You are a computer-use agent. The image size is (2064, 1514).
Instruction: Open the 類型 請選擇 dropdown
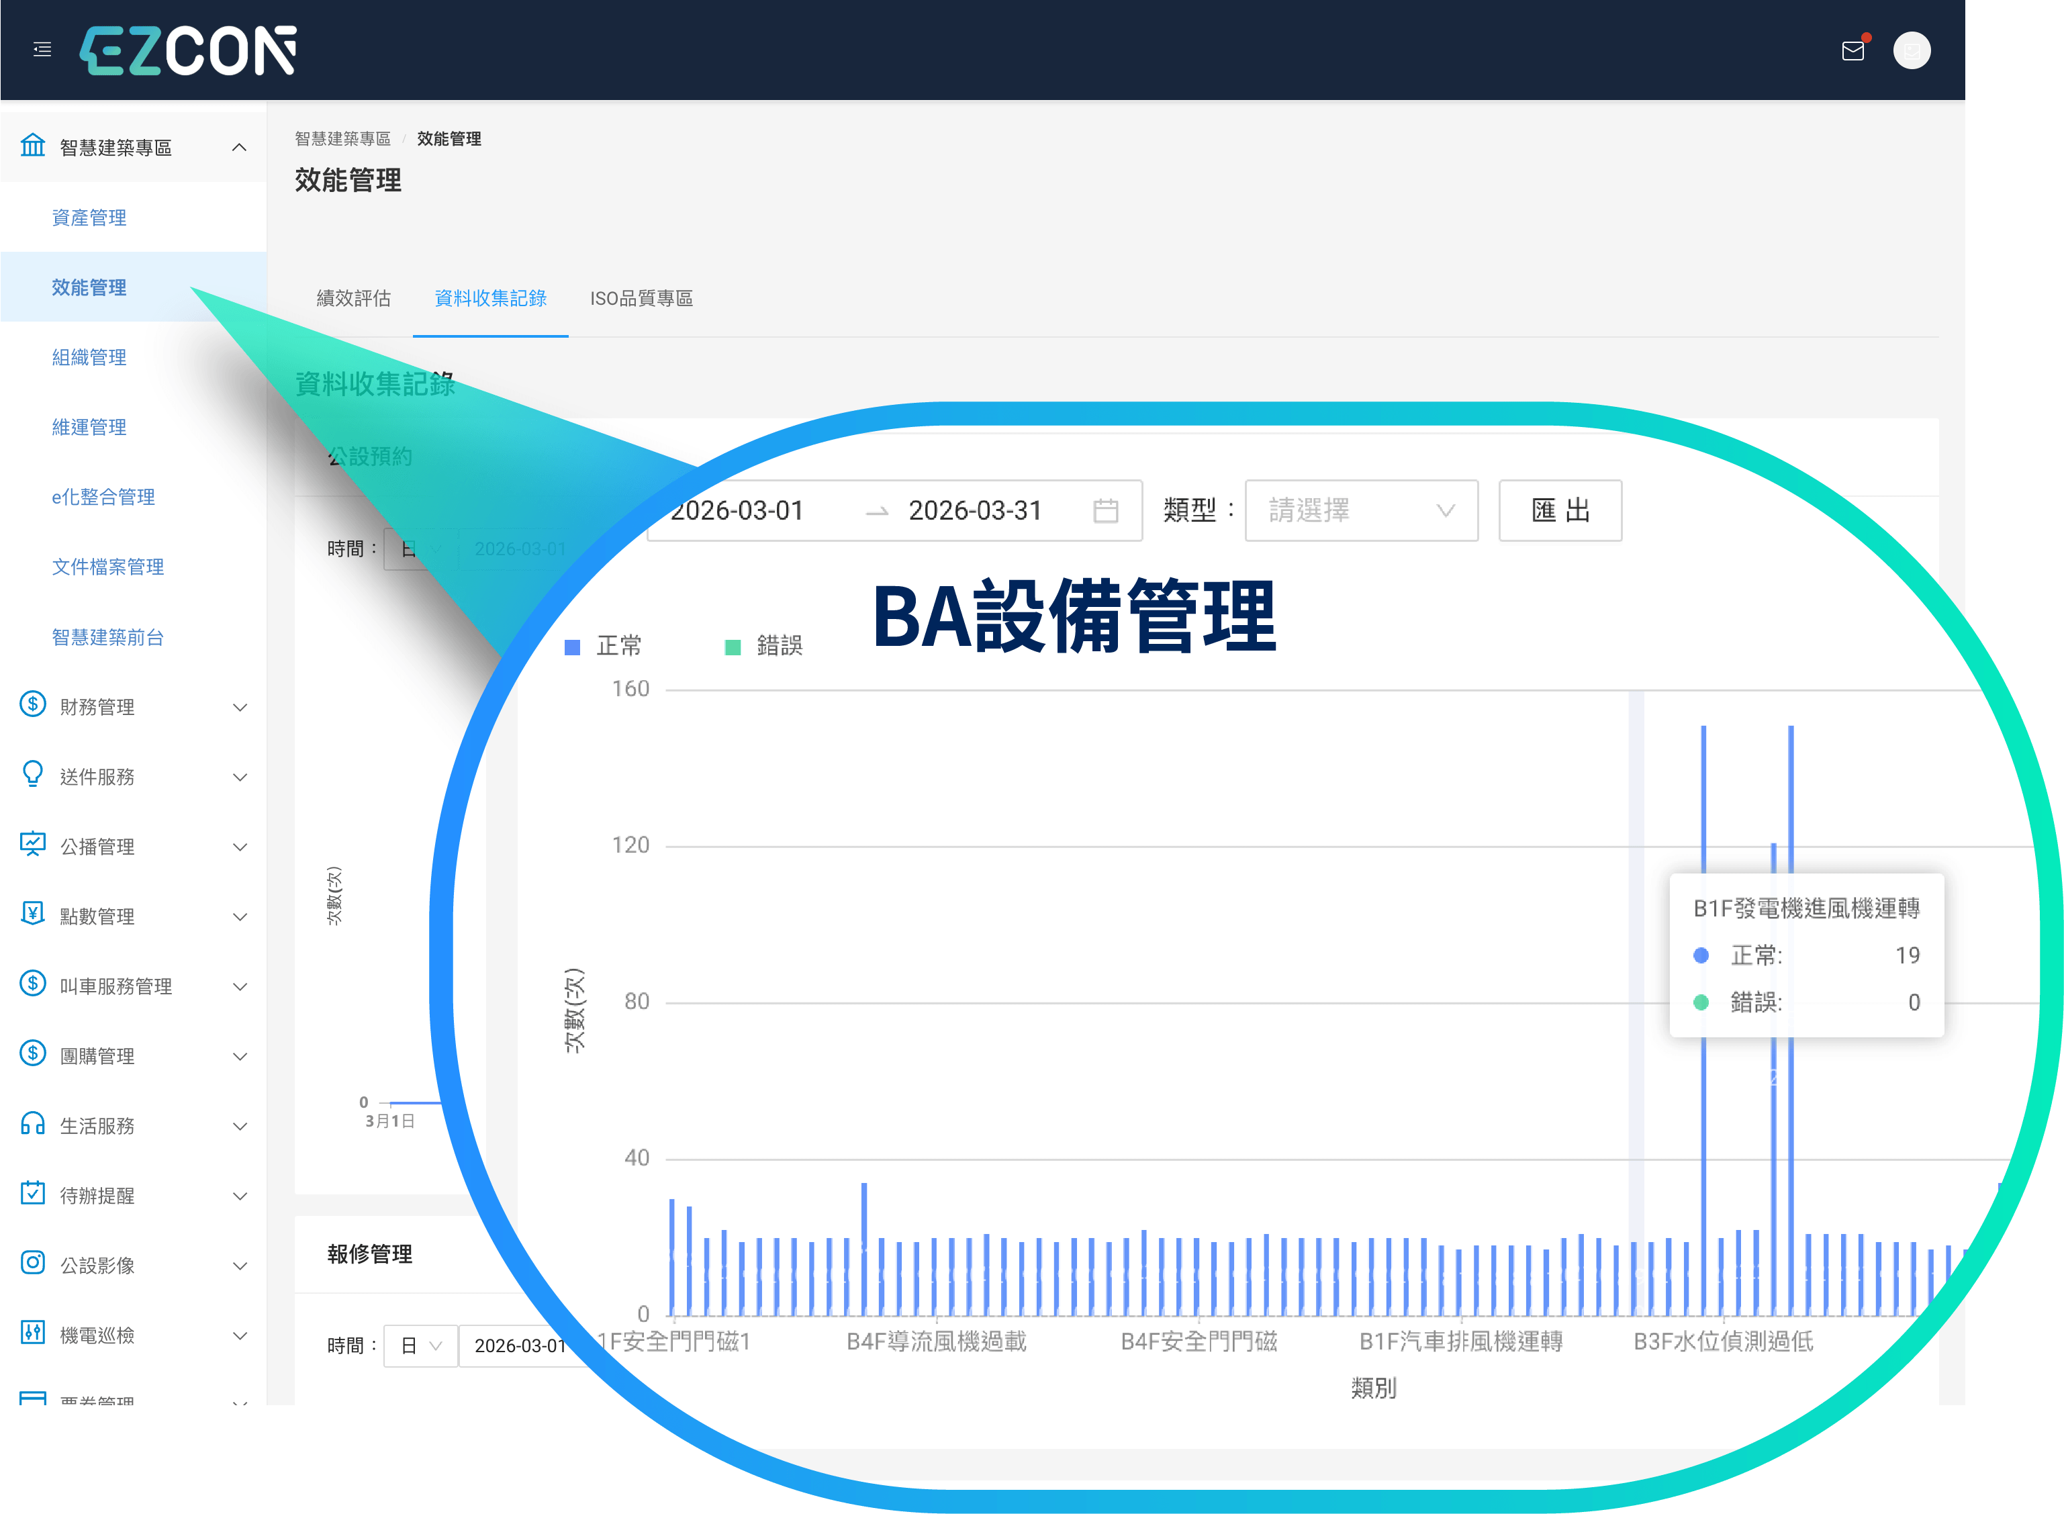click(x=1360, y=510)
